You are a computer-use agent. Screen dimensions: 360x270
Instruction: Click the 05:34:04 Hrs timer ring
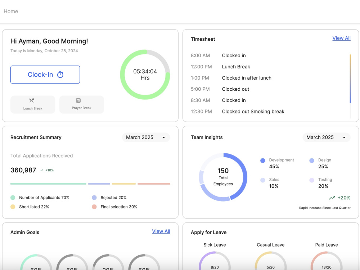145,75
